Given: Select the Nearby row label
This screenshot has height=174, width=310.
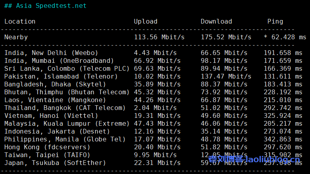Looking at the screenshot, I should tap(16, 37).
